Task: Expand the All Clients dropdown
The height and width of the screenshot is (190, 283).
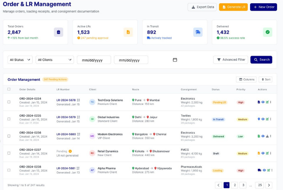Action: click(x=55, y=60)
